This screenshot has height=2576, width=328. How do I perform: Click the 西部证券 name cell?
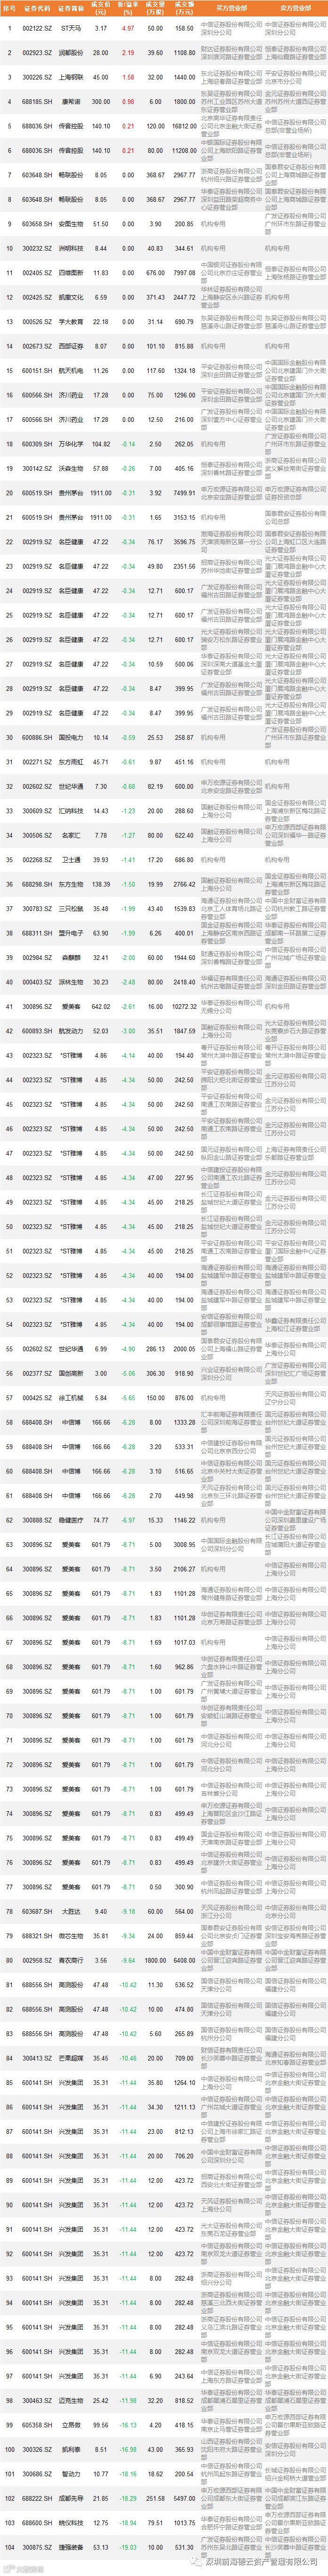point(71,346)
